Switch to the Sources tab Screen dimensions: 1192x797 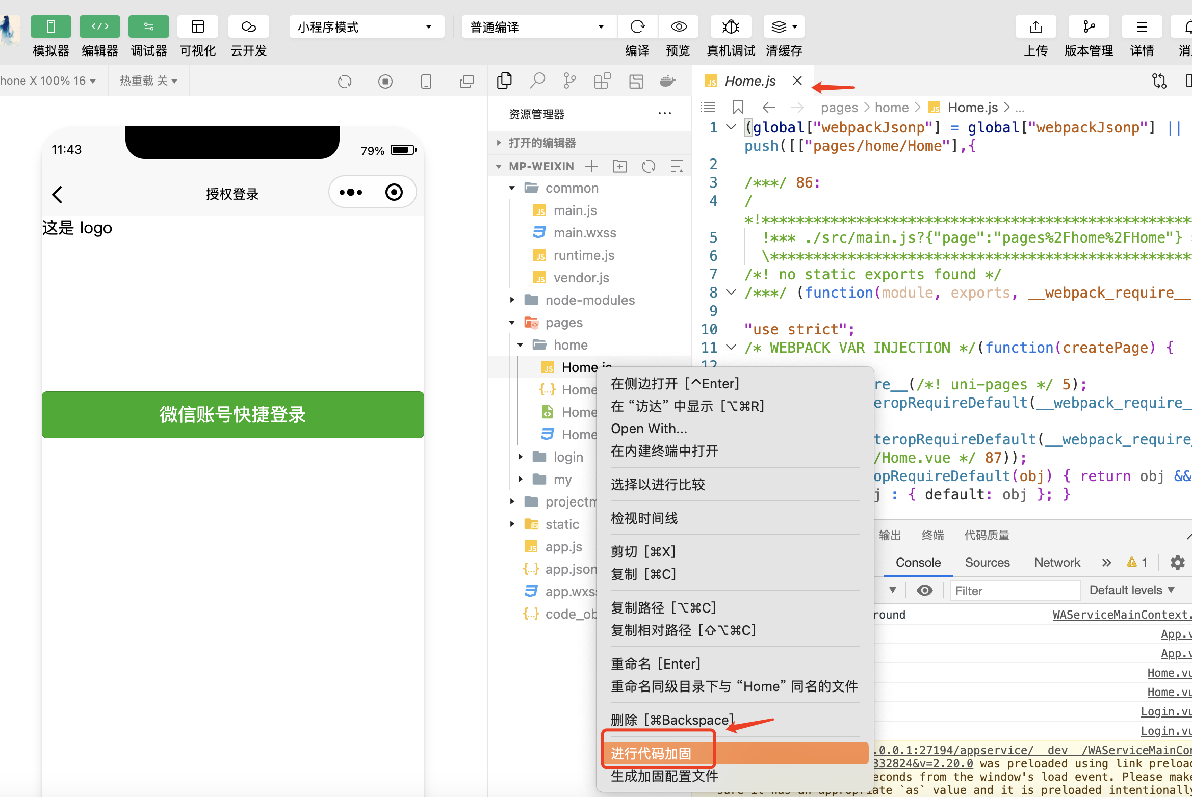click(987, 562)
